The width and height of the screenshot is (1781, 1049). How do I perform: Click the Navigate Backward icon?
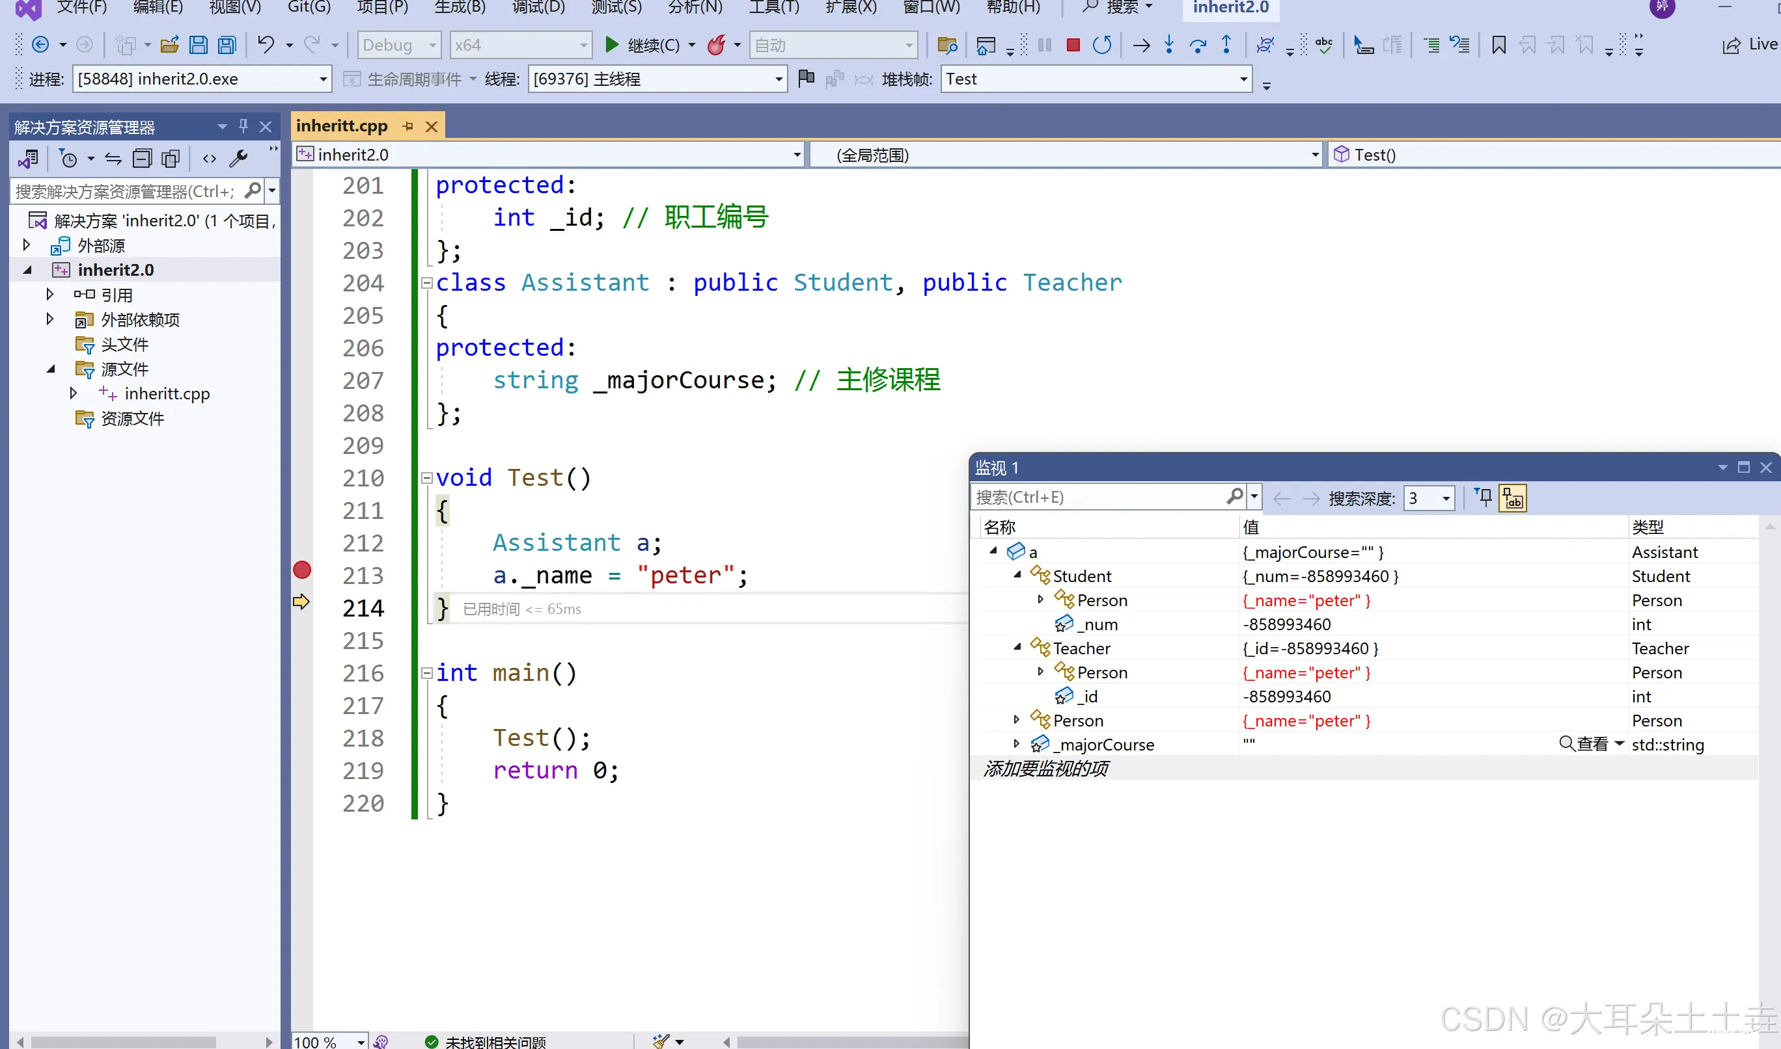pyautogui.click(x=41, y=46)
